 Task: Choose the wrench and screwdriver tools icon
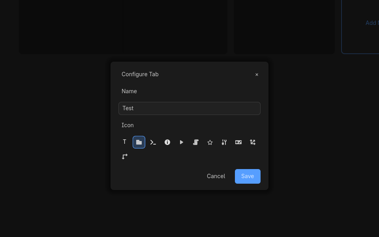[x=224, y=142]
